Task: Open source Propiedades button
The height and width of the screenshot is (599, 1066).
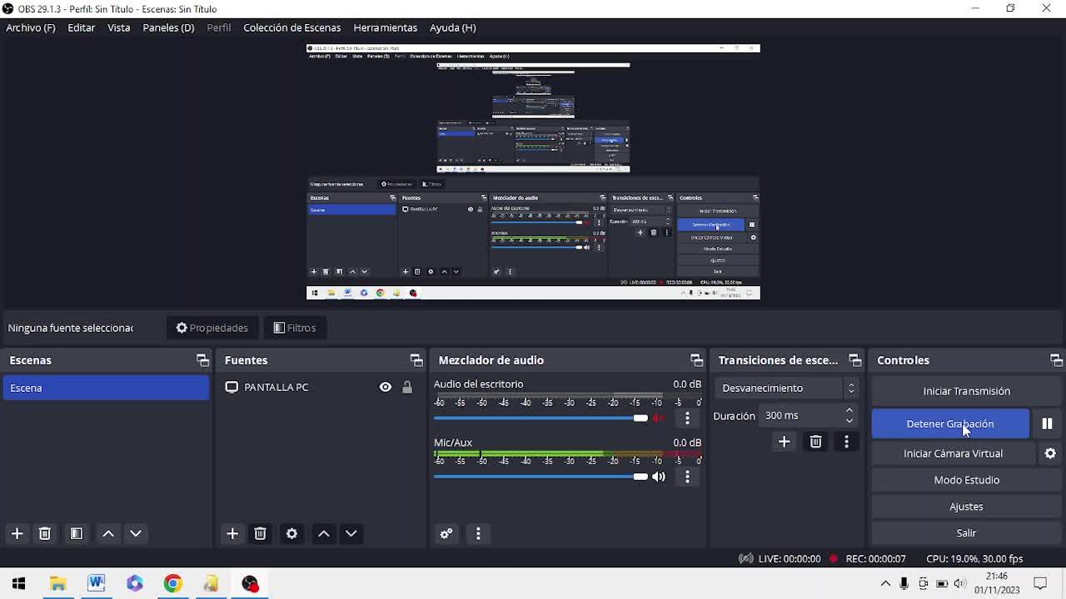Action: tap(212, 328)
